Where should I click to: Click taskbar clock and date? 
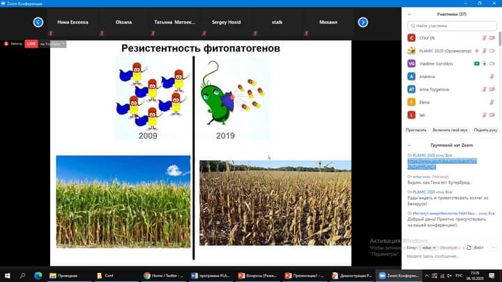(475, 276)
